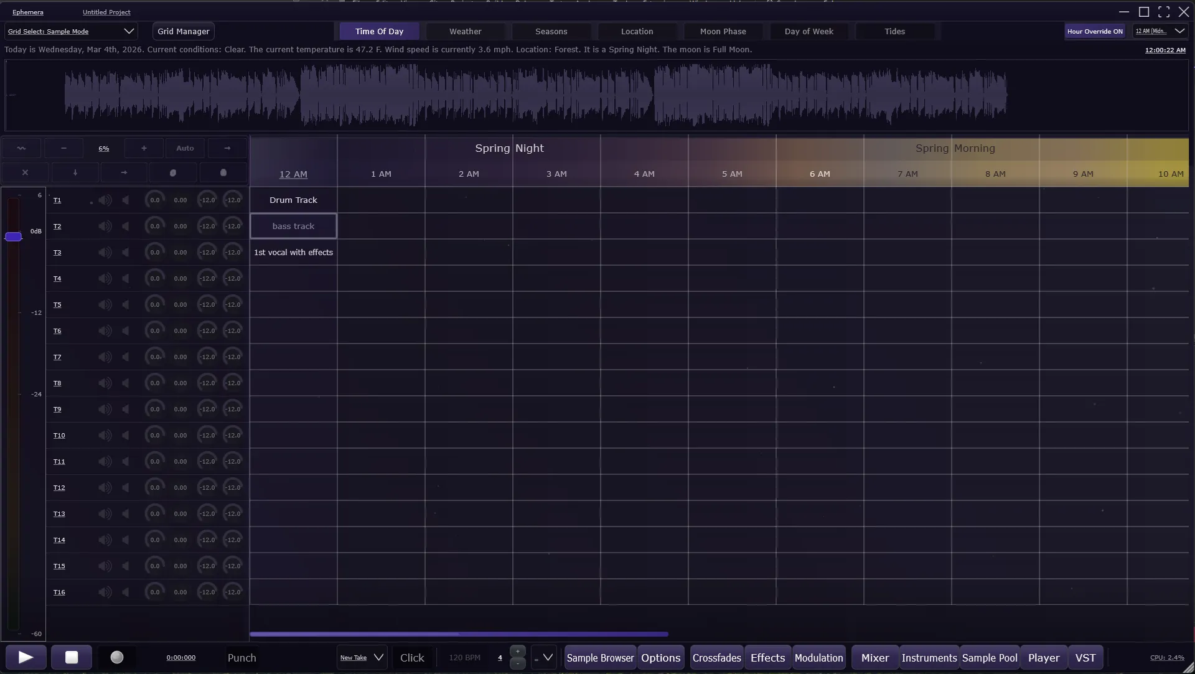
Task: Toggle the Click metronome
Action: [x=412, y=658]
